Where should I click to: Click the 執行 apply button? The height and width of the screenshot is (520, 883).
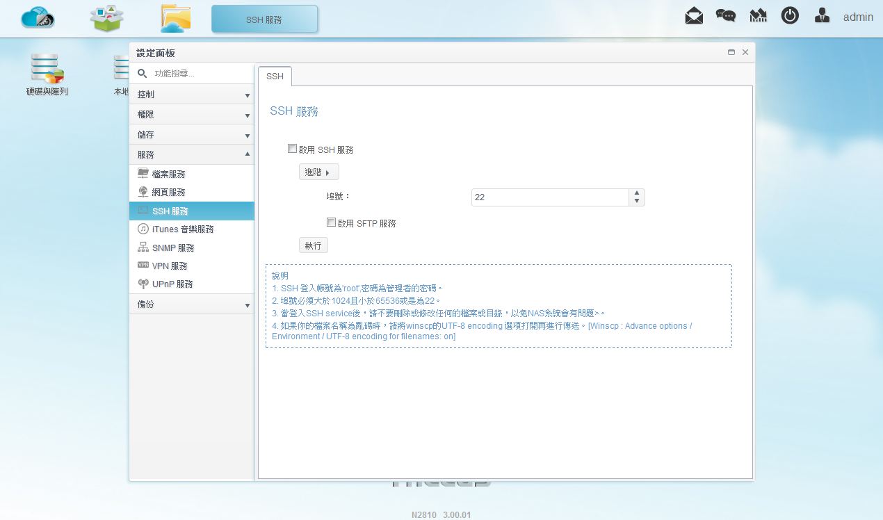coord(314,245)
